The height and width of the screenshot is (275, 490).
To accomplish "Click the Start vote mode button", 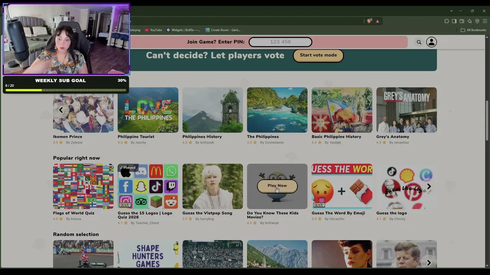I will coord(318,55).
